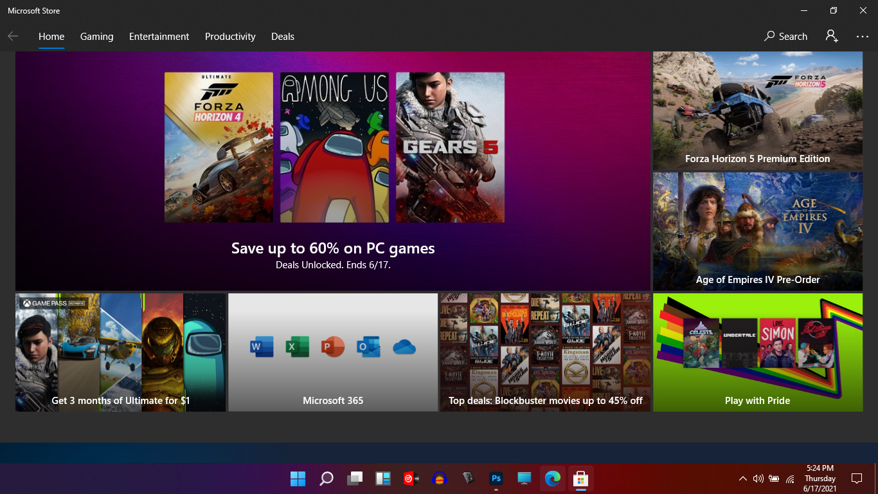
Task: Click the Outlook icon in the Microsoft 365 tile
Action: [368, 347]
